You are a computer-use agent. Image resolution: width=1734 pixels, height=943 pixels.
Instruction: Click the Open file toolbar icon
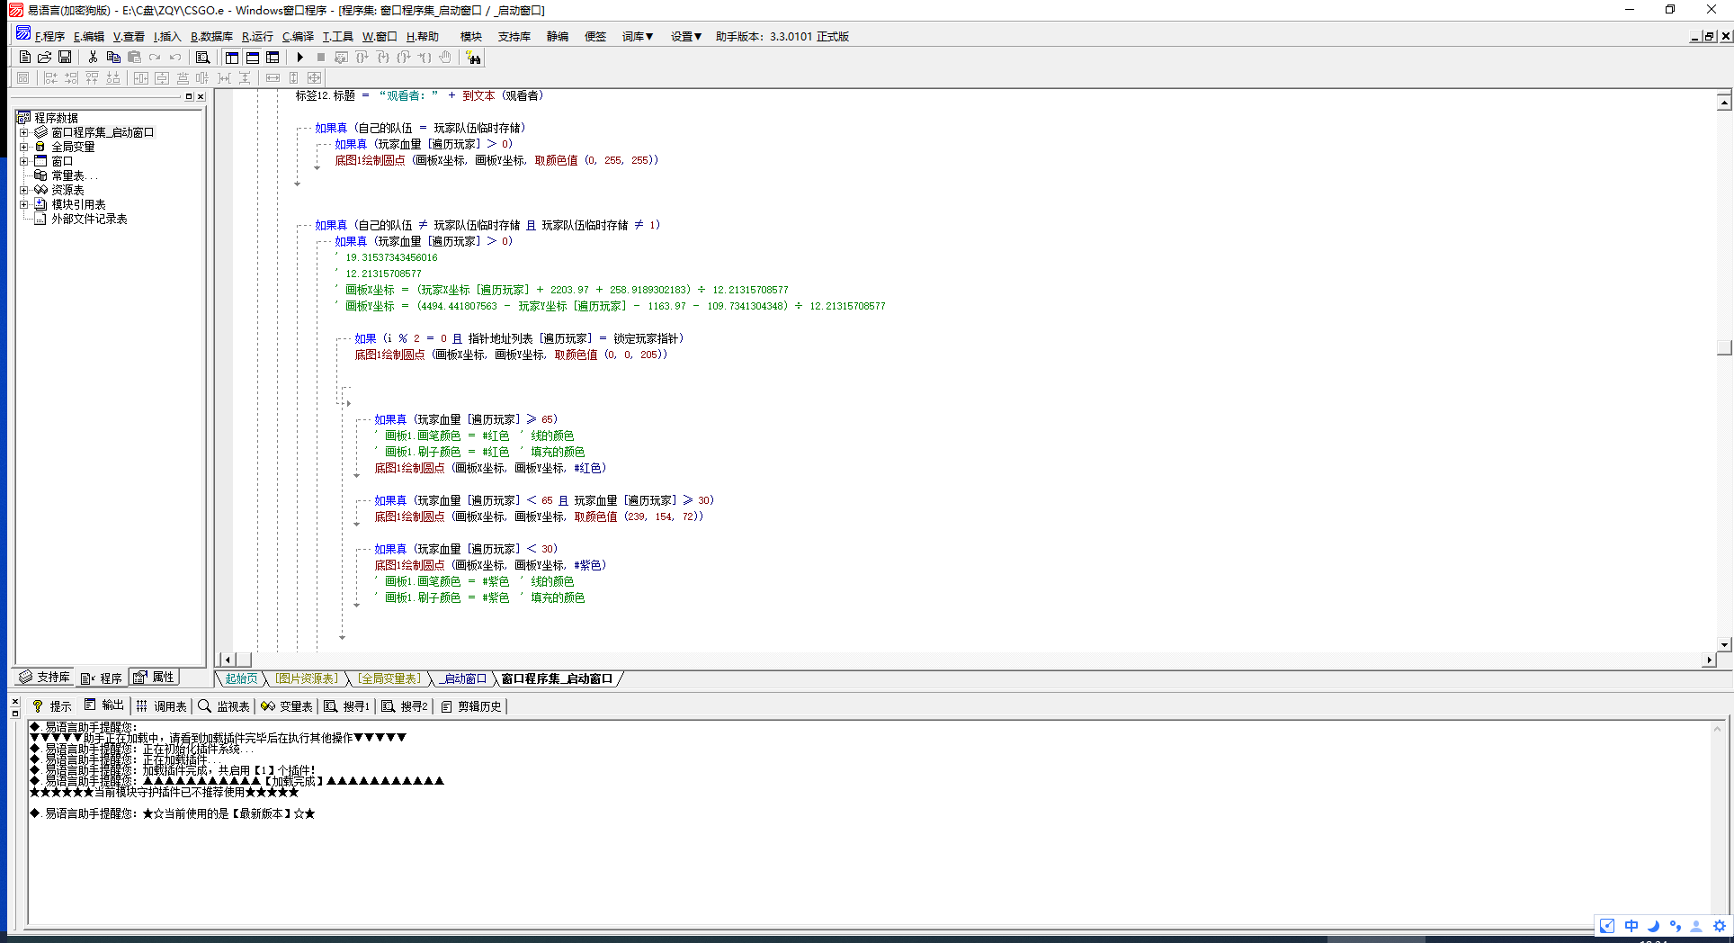45,57
